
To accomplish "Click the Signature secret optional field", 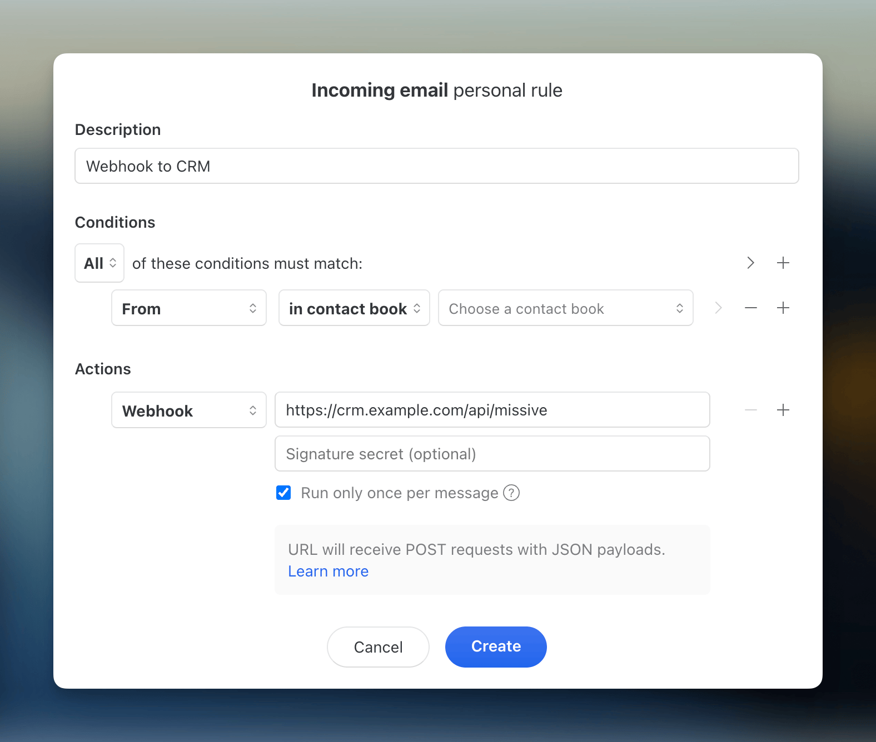I will 492,454.
